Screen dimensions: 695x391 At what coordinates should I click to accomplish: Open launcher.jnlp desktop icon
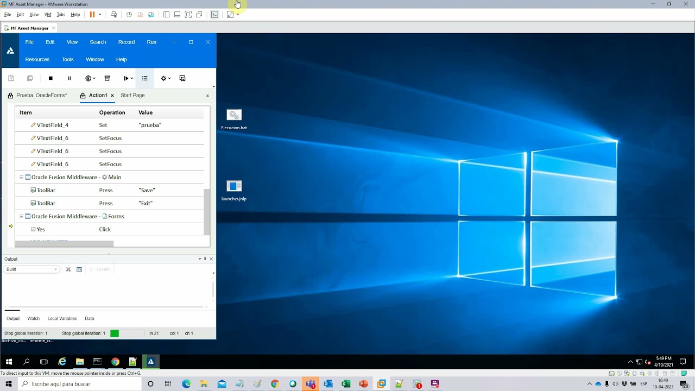234,191
